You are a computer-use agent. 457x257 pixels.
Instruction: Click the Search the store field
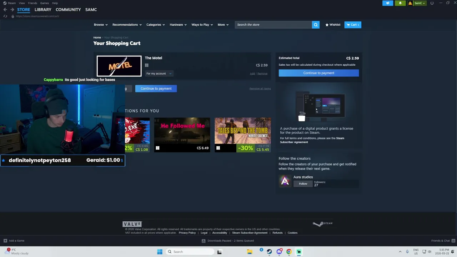(273, 25)
